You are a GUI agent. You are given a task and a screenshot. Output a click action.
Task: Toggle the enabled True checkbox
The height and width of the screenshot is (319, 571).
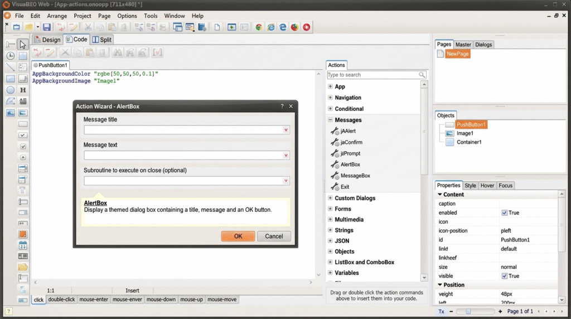pyautogui.click(x=504, y=212)
